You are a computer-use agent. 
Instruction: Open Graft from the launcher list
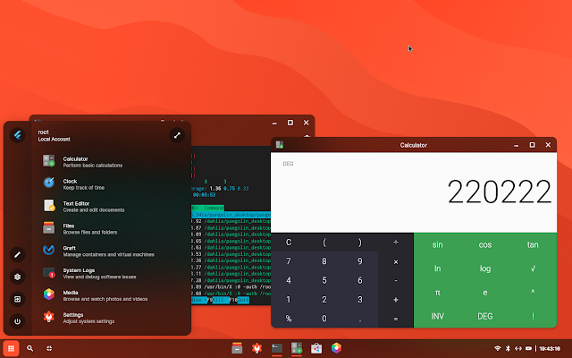109,251
